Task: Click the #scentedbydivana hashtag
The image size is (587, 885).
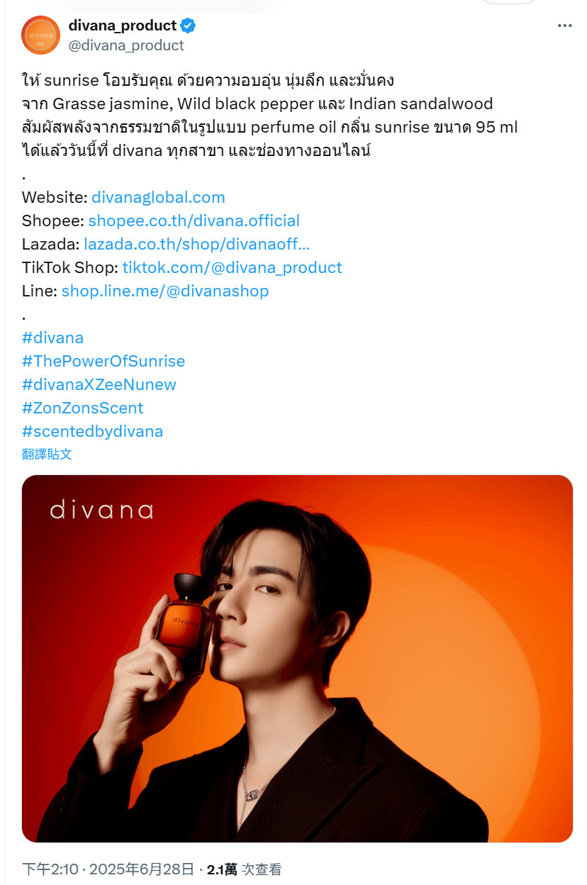Action: click(92, 431)
